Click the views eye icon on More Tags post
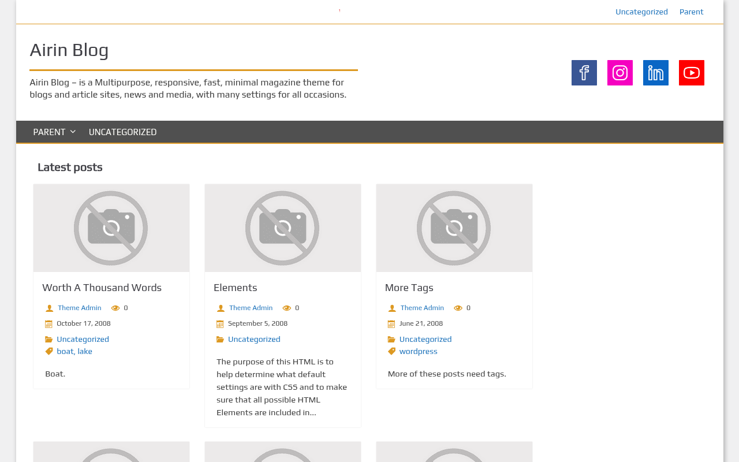This screenshot has height=462, width=739. coord(458,308)
